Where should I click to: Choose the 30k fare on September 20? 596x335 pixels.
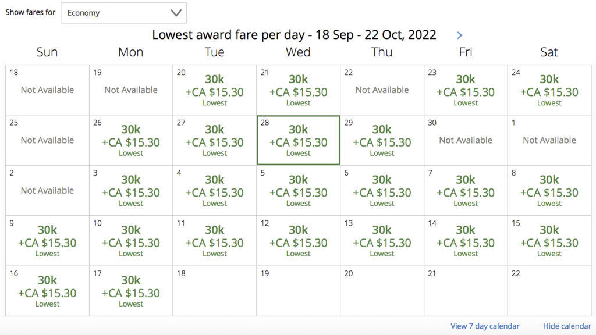(x=215, y=90)
